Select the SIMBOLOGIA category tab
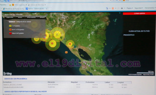This screenshot has width=156, height=95. (x=10, y=17)
